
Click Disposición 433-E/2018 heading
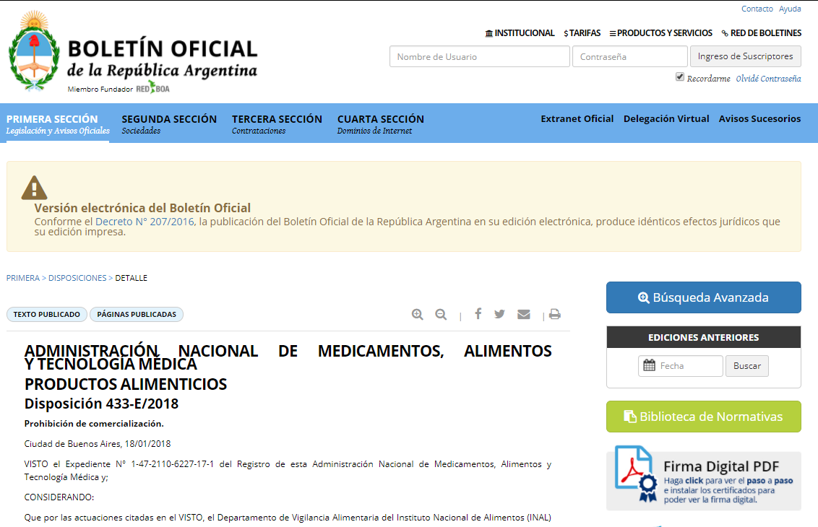coord(101,404)
